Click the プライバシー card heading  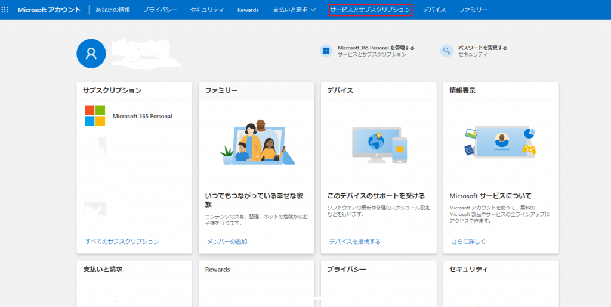pos(347,269)
